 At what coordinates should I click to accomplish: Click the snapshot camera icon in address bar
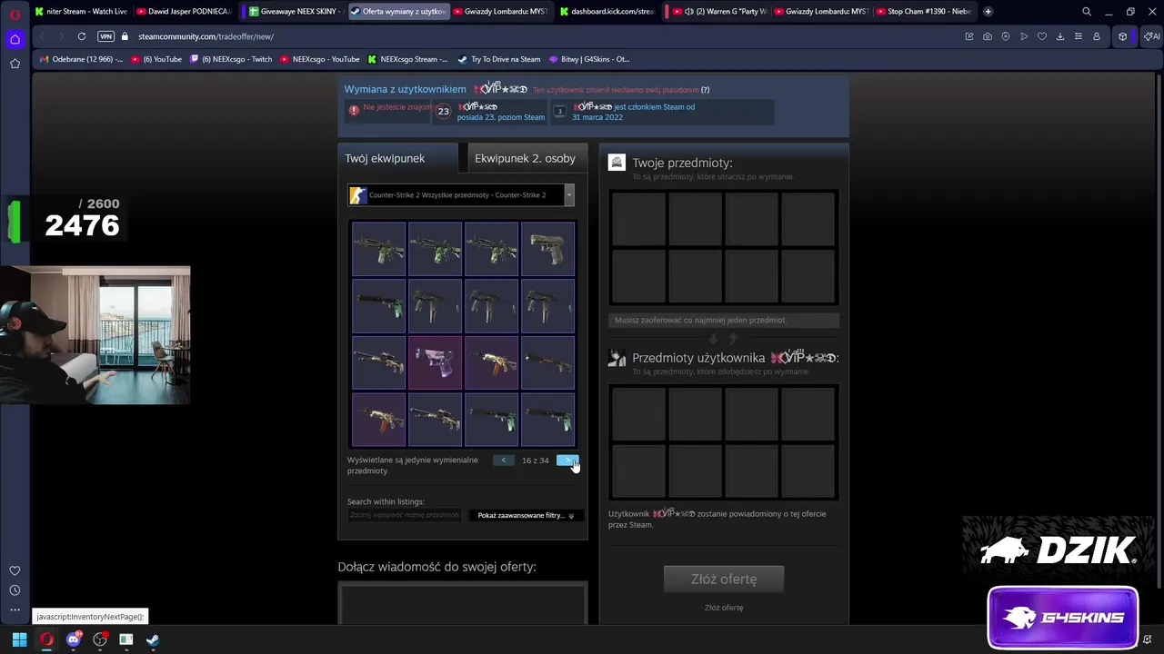click(x=988, y=36)
